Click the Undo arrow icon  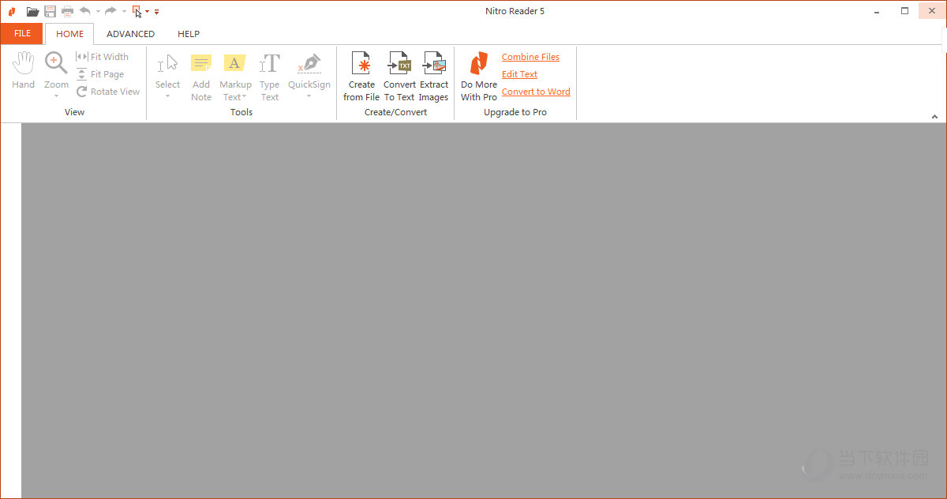[85, 11]
